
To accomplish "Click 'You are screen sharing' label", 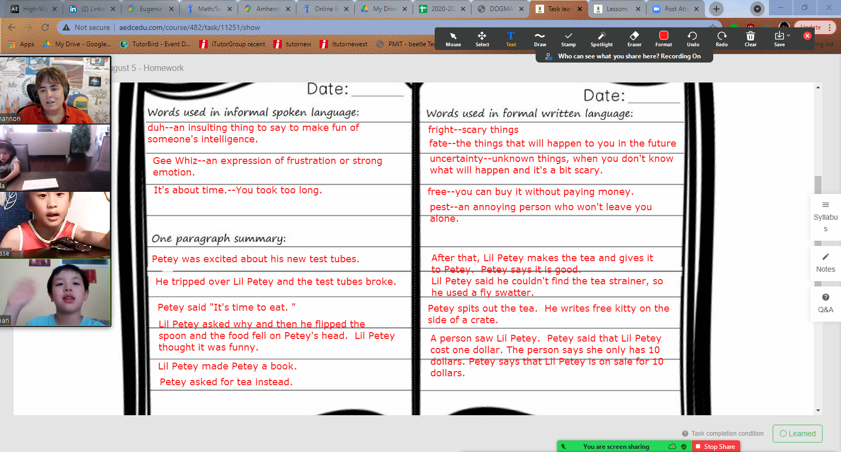I will (x=616, y=447).
